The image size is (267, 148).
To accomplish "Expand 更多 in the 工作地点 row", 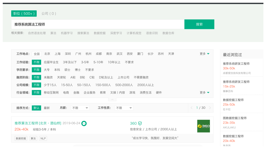I will [x=204, y=54].
